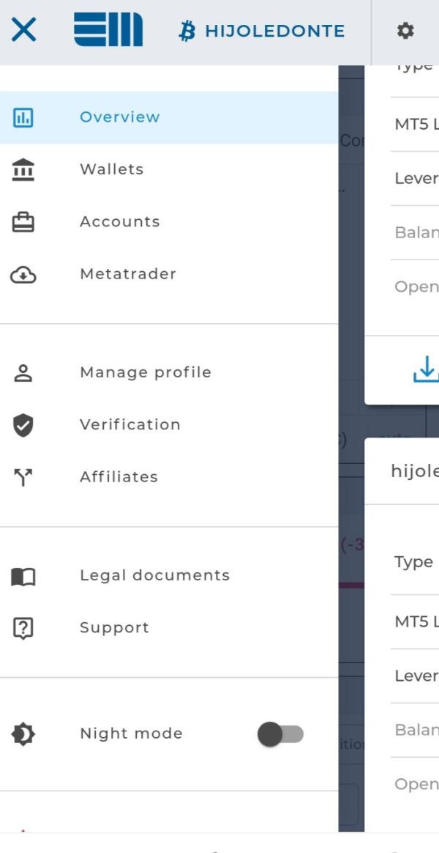Image resolution: width=439 pixels, height=853 pixels.
Task: Open the Support page
Action: pyautogui.click(x=114, y=628)
